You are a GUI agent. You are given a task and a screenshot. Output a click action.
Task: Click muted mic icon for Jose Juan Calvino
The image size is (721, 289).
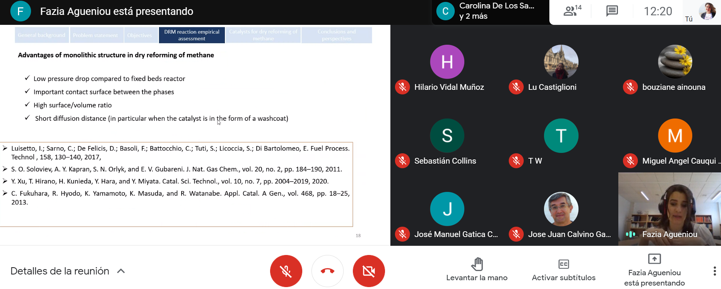tap(516, 234)
